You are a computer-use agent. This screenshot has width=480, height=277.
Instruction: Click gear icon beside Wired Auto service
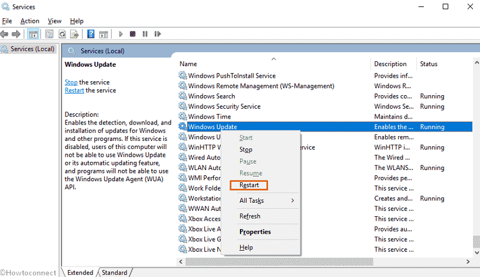[x=183, y=157]
